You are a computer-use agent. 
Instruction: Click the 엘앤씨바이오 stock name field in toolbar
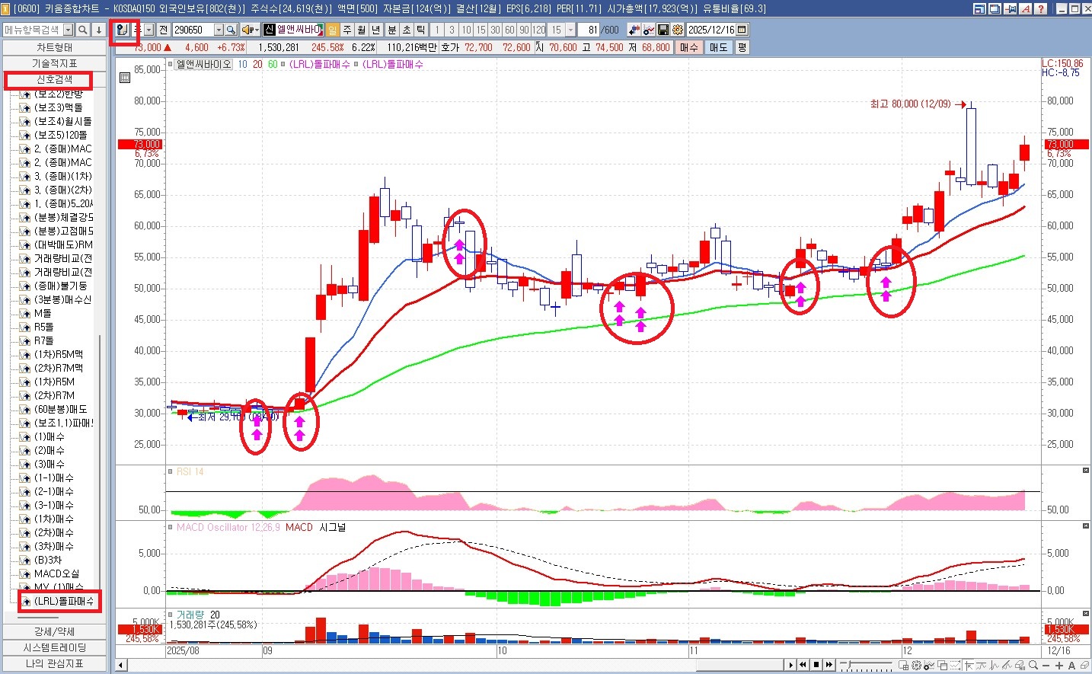299,30
